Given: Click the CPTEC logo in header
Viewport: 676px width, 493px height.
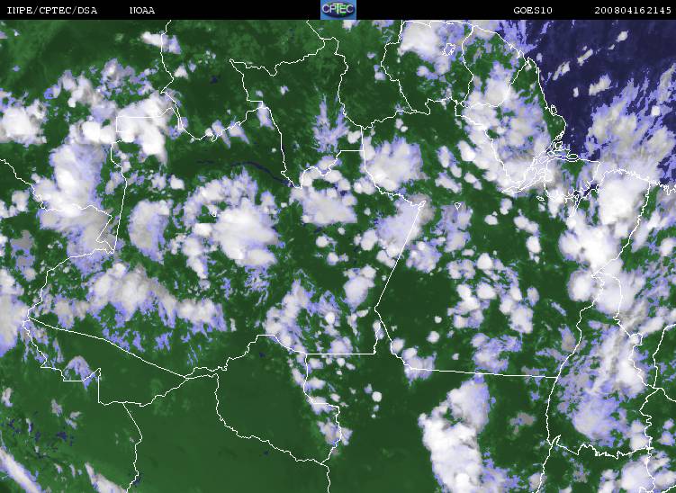Looking at the screenshot, I should coord(338,10).
